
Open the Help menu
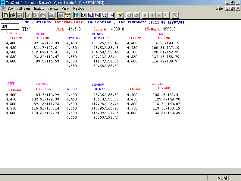tap(219, 8)
